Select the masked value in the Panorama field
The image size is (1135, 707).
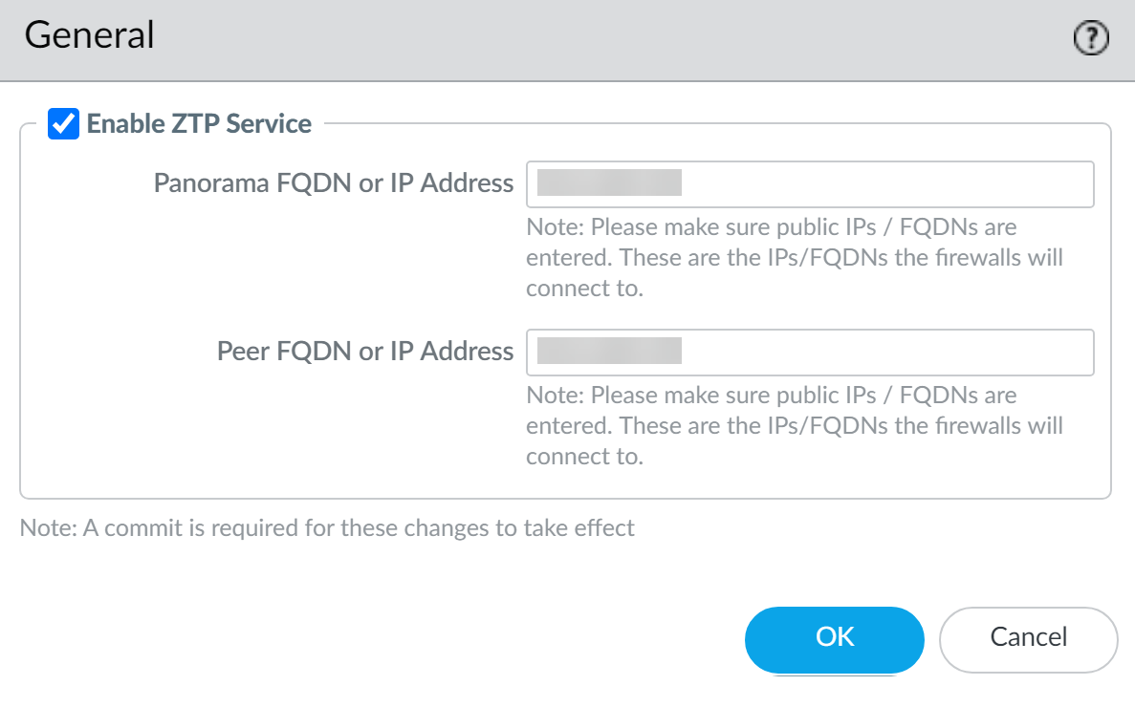pos(609,183)
